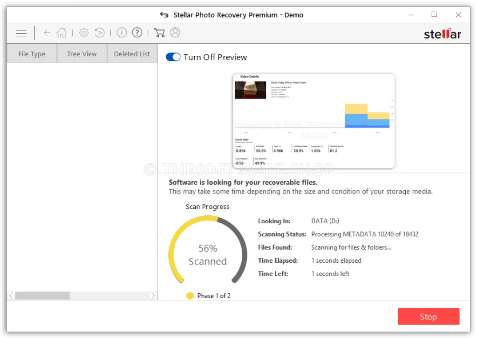Open the hamburger menu

tap(21, 33)
